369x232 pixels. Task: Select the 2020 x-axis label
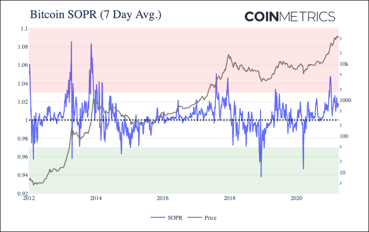296,198
